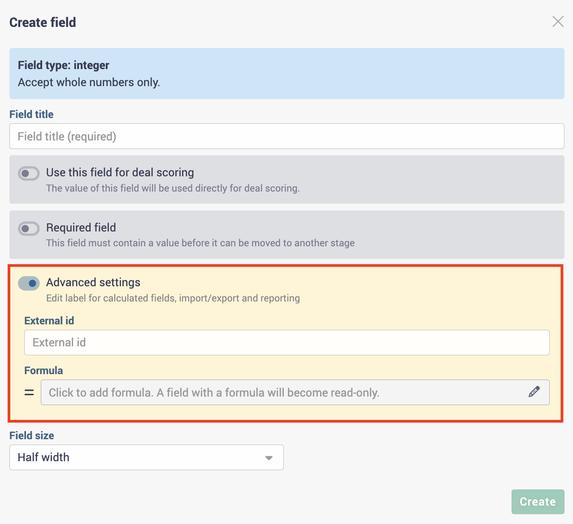
Task: Click the Field title input box
Action: tap(287, 136)
